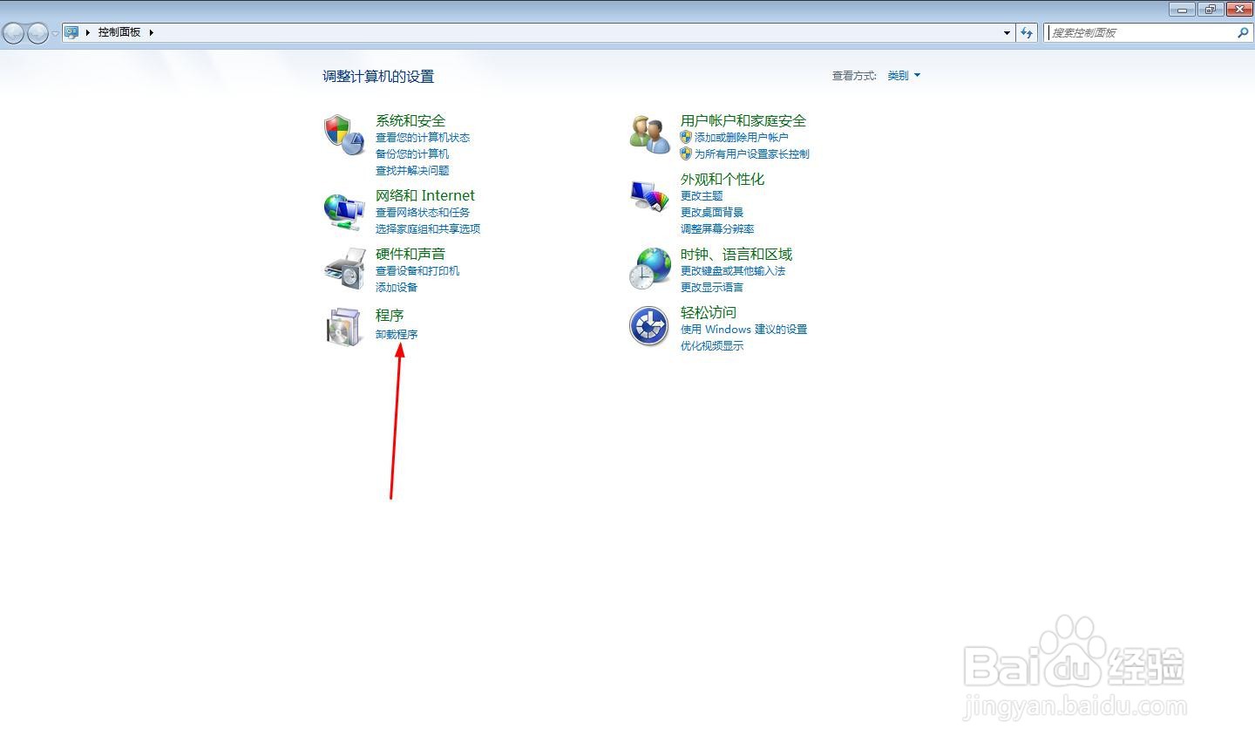Click the UAC shield beside 添加或删除用户帐户
The height and width of the screenshot is (749, 1255).
[x=686, y=137]
